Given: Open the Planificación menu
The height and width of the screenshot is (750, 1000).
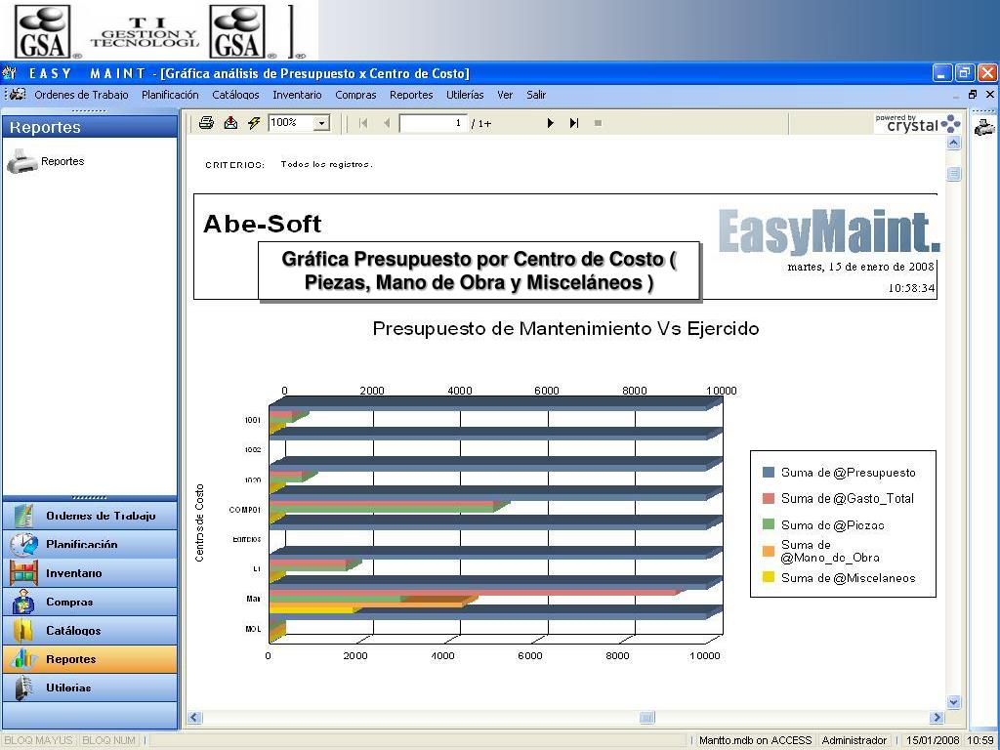Looking at the screenshot, I should tap(170, 95).
